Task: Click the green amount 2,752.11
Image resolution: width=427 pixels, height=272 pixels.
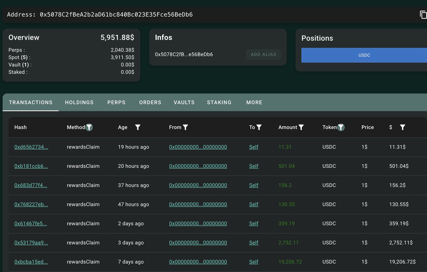Action: (289, 243)
